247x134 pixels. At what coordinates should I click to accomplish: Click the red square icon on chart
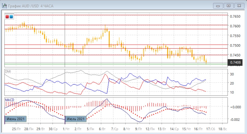7,17
